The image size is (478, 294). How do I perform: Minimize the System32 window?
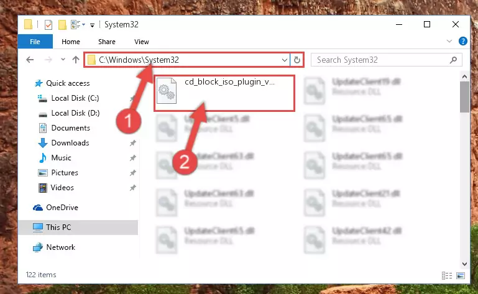point(399,24)
